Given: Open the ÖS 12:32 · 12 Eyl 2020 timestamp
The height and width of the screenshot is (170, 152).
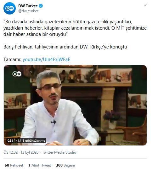Looking at the screenshot, I should click(21, 152).
